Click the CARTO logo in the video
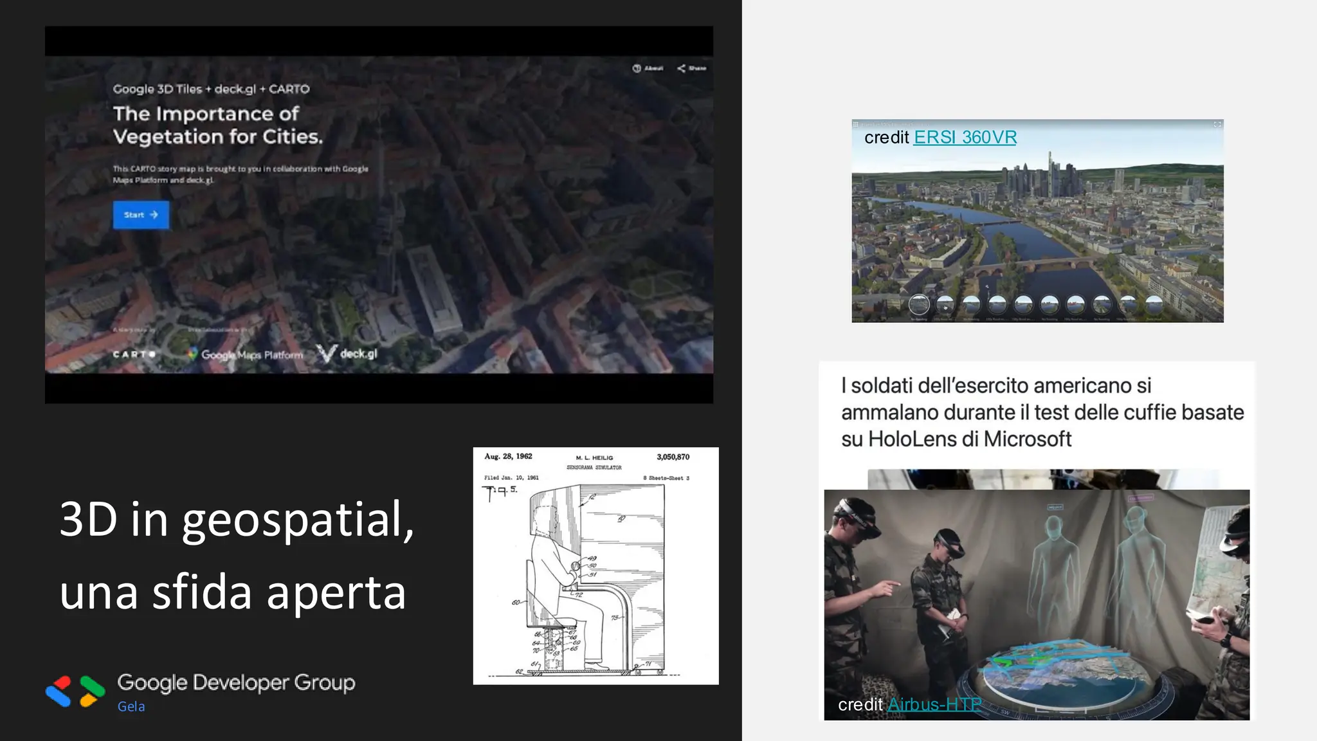This screenshot has height=741, width=1317. click(x=134, y=354)
